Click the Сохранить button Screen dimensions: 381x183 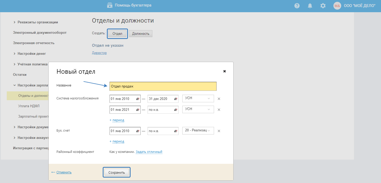point(117,173)
